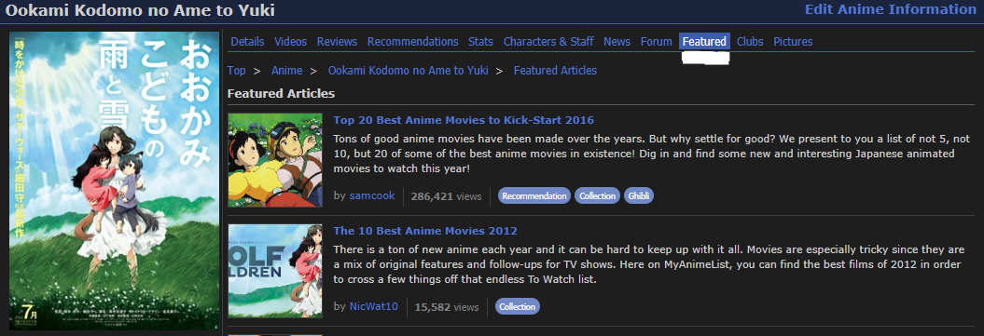Click Edit Anime Information link
The image size is (984, 336).
click(x=891, y=9)
